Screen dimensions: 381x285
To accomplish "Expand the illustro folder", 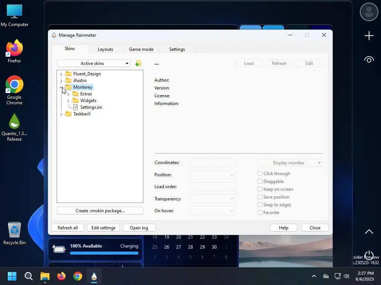I will coord(61,81).
